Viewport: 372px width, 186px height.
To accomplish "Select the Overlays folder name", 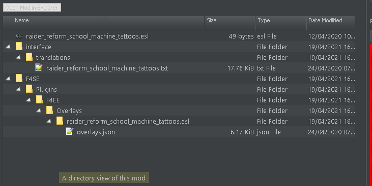I will click(69, 110).
